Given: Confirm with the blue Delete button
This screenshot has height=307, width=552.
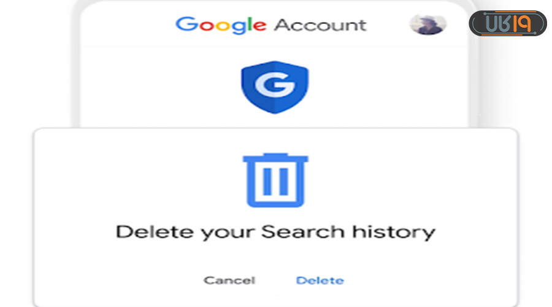Looking at the screenshot, I should (x=320, y=281).
